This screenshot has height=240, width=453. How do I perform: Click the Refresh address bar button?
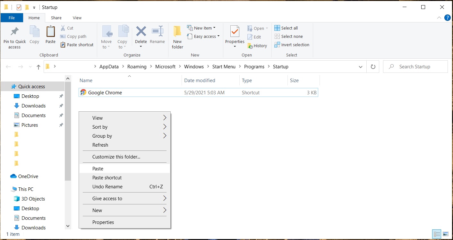pos(373,67)
